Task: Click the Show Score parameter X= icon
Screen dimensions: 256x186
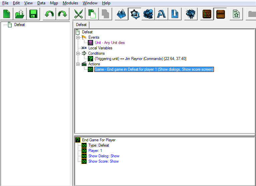Action: [84, 161]
